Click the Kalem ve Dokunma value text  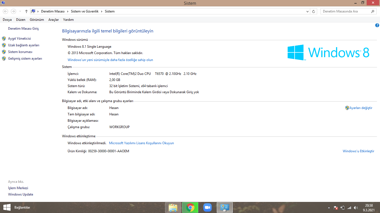pyautogui.click(x=154, y=92)
